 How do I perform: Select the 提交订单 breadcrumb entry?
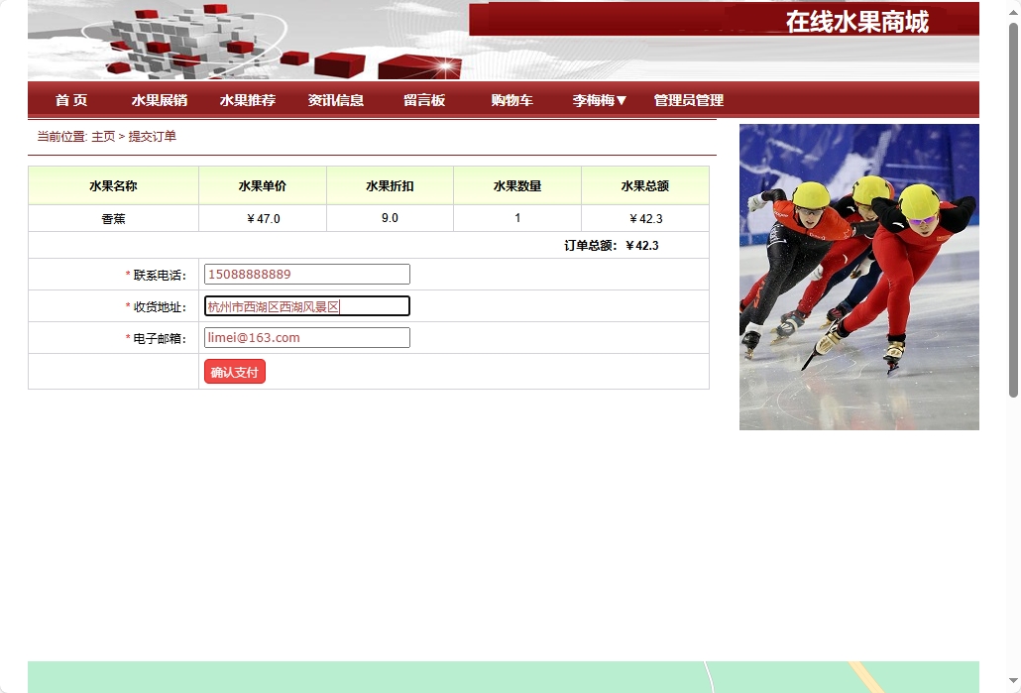[x=152, y=137]
